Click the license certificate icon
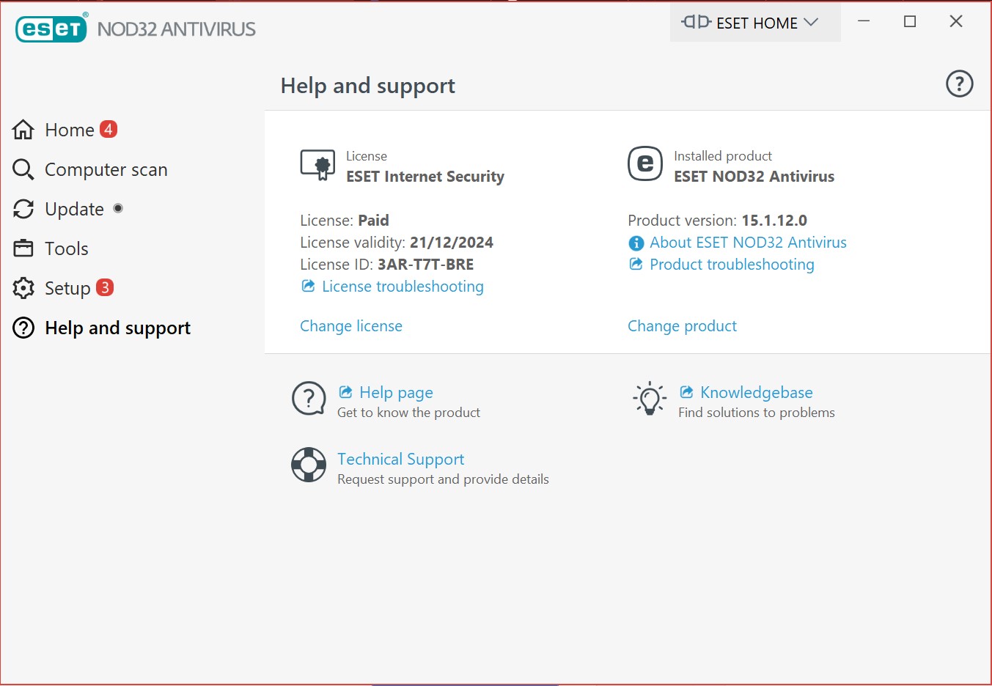This screenshot has width=992, height=686. [x=317, y=165]
